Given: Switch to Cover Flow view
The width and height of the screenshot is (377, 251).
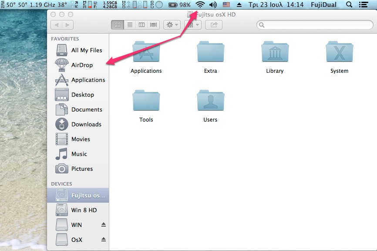Looking at the screenshot, I should [153, 25].
